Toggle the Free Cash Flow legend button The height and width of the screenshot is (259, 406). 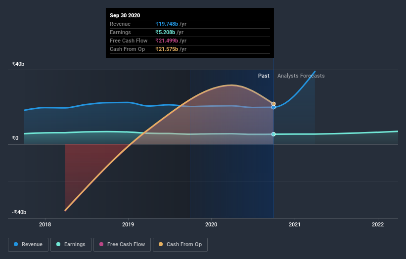[x=122, y=245]
